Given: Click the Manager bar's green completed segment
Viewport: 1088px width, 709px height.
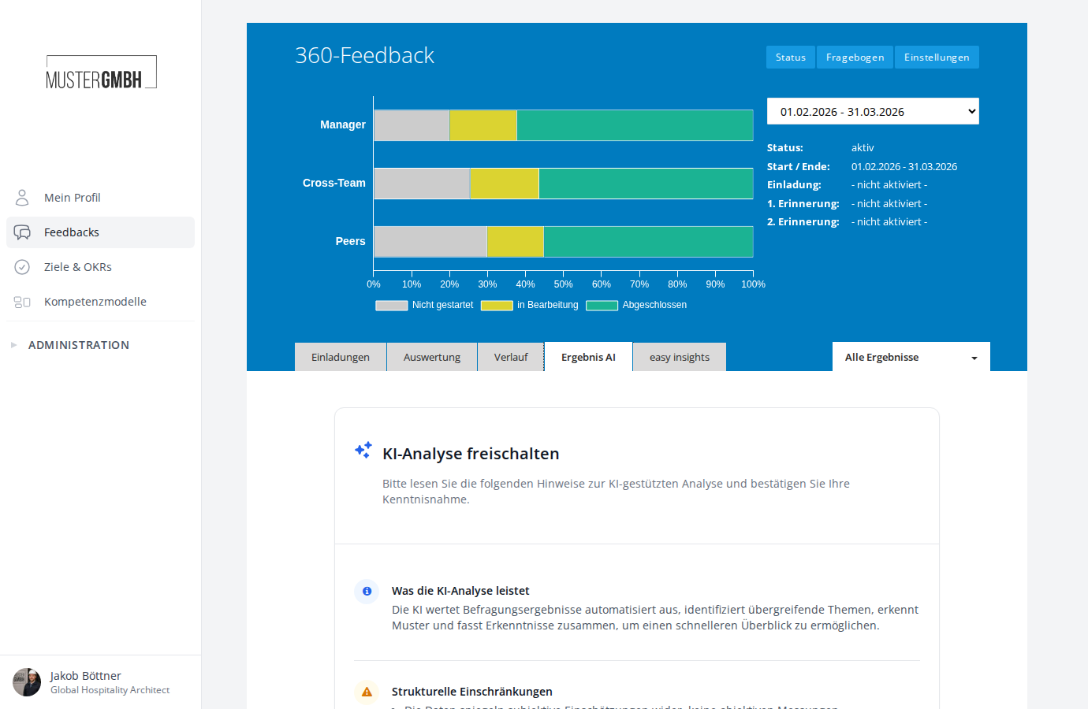Looking at the screenshot, I should (x=635, y=125).
